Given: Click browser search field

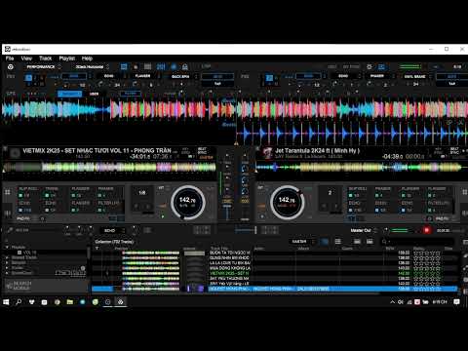Looking at the screenshot, I should (x=417, y=242).
